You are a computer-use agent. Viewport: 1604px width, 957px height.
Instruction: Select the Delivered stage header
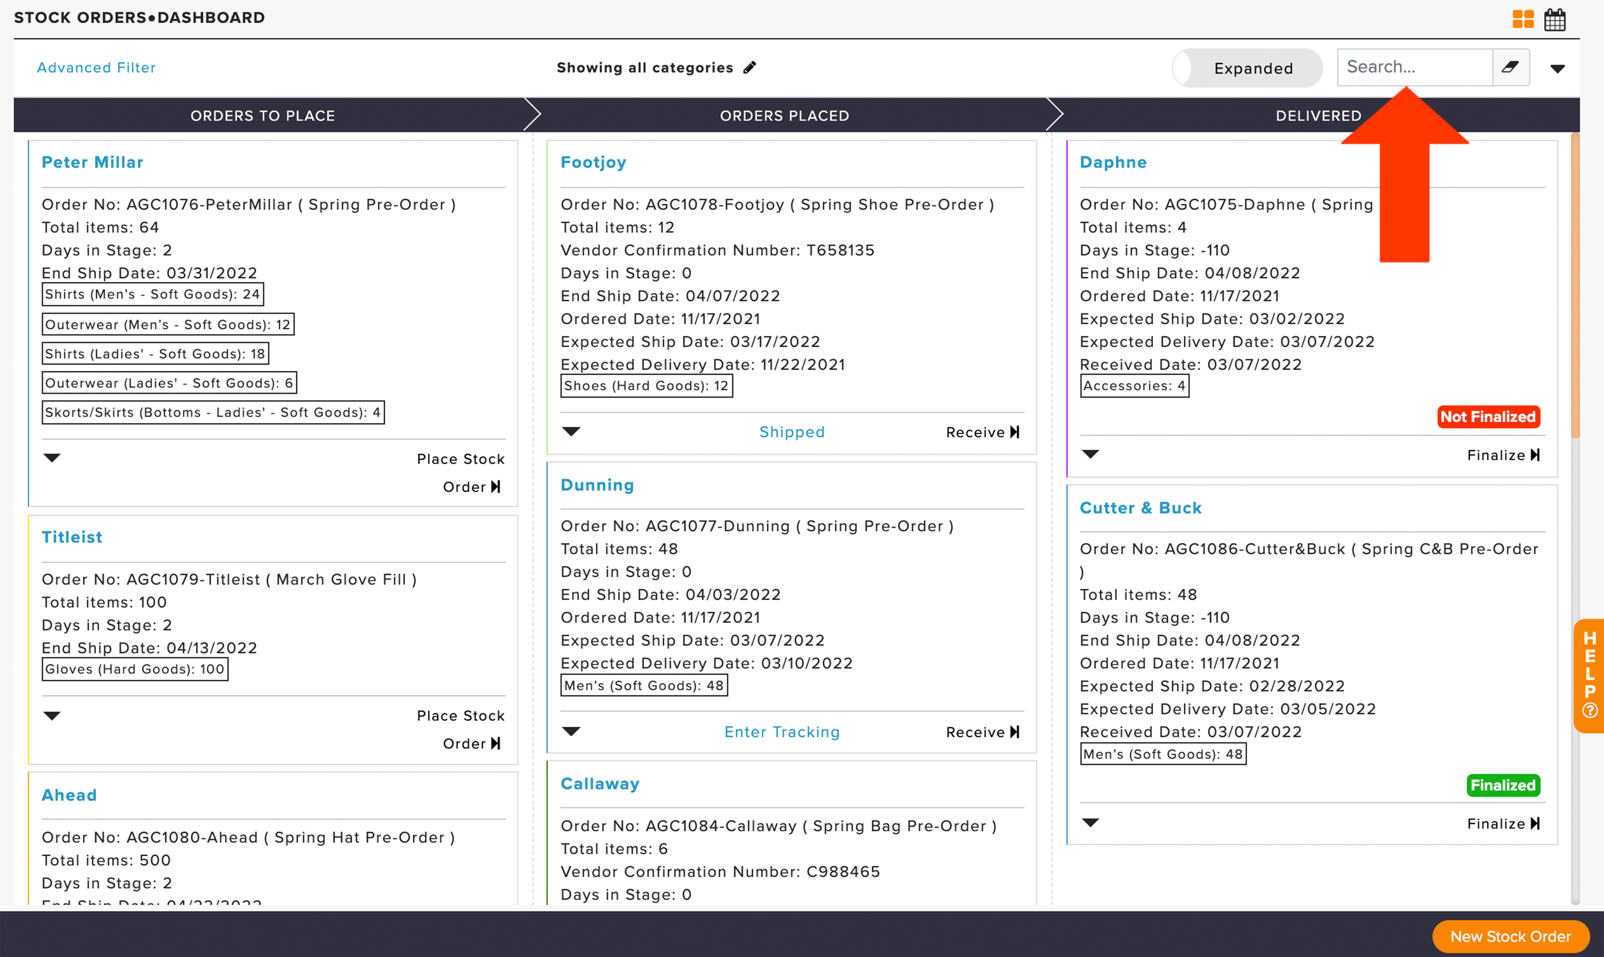click(1318, 116)
